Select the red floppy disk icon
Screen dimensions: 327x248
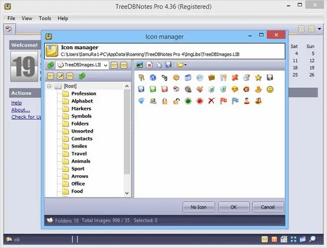pyautogui.click(x=165, y=89)
